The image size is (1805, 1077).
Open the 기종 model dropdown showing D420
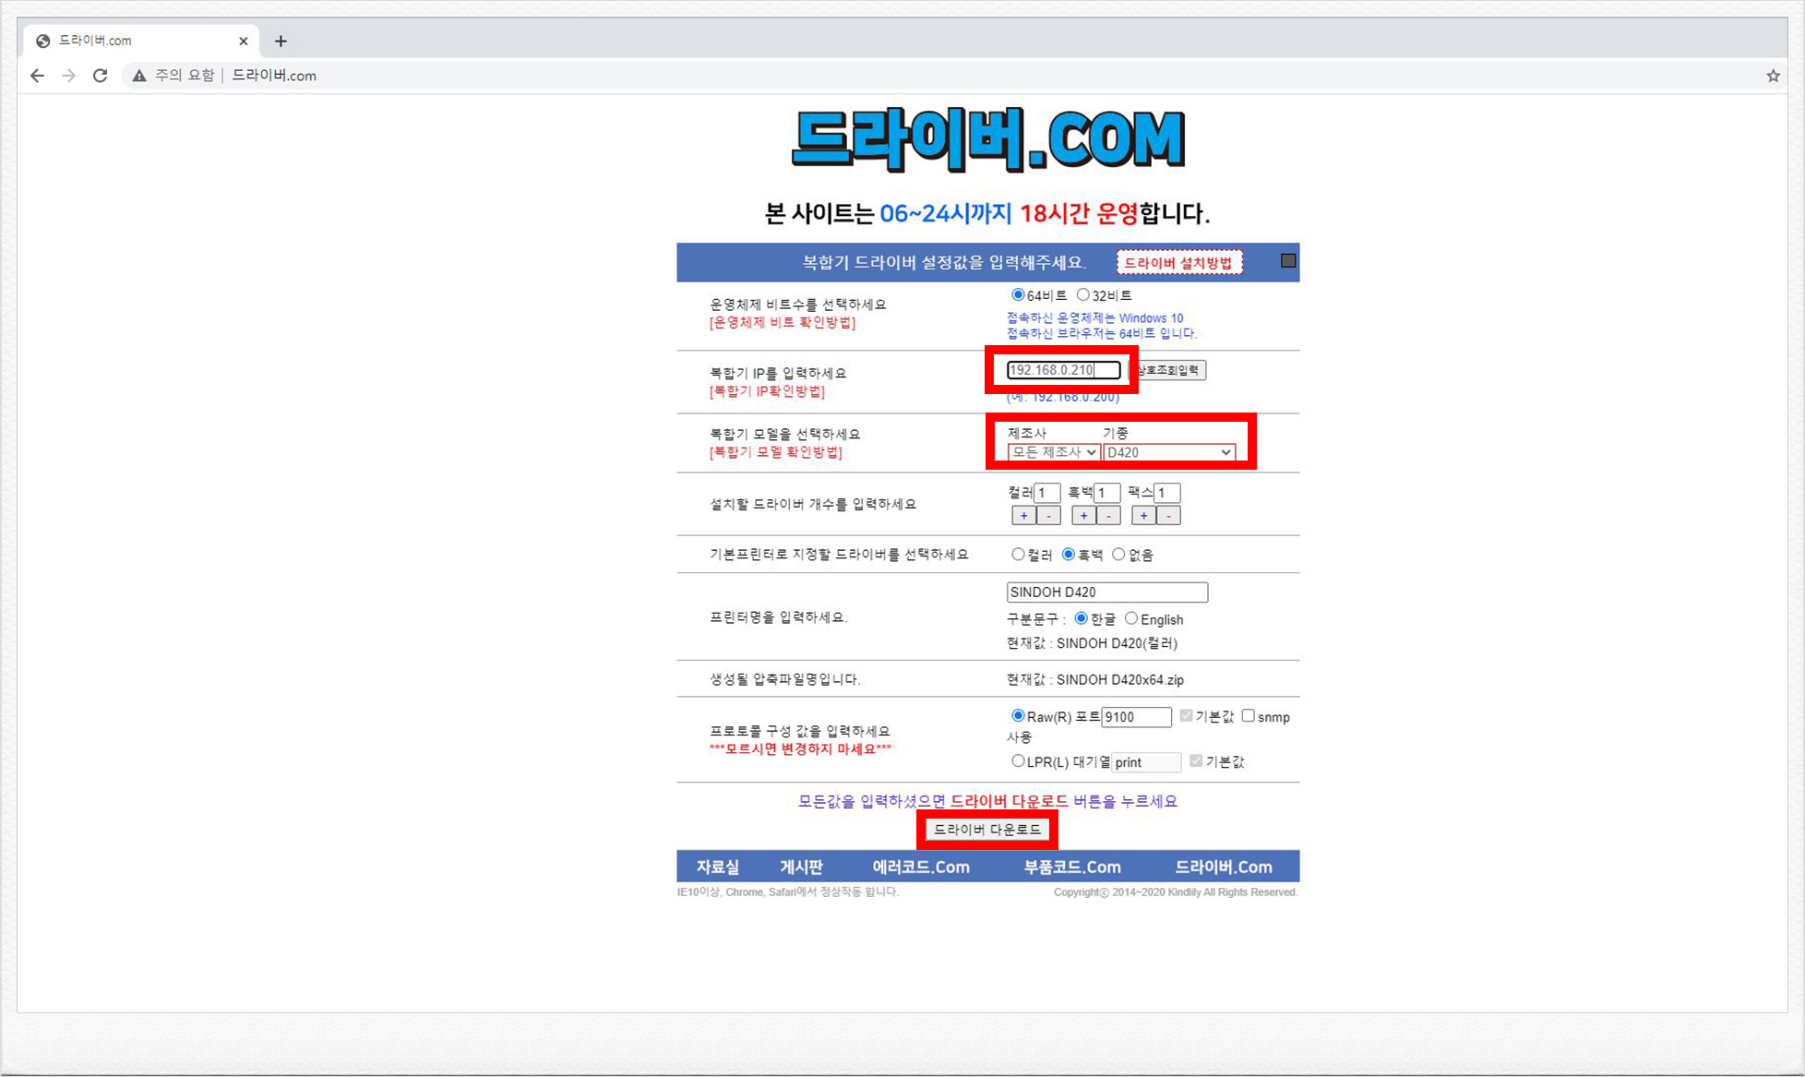[1168, 452]
